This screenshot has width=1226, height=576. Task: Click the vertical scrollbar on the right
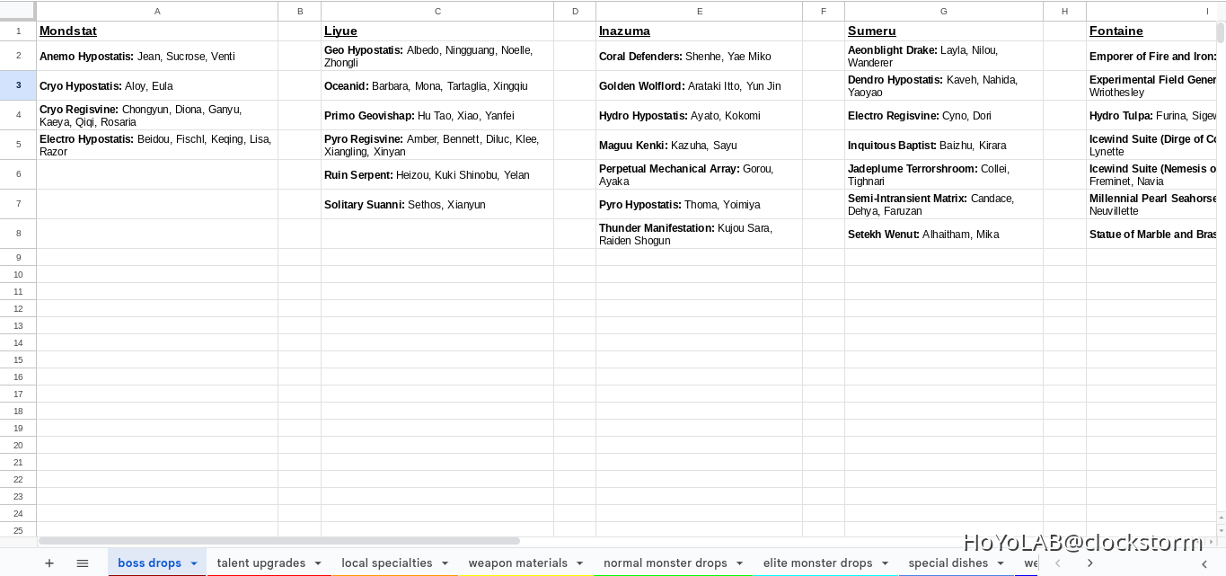pyautogui.click(x=1220, y=36)
